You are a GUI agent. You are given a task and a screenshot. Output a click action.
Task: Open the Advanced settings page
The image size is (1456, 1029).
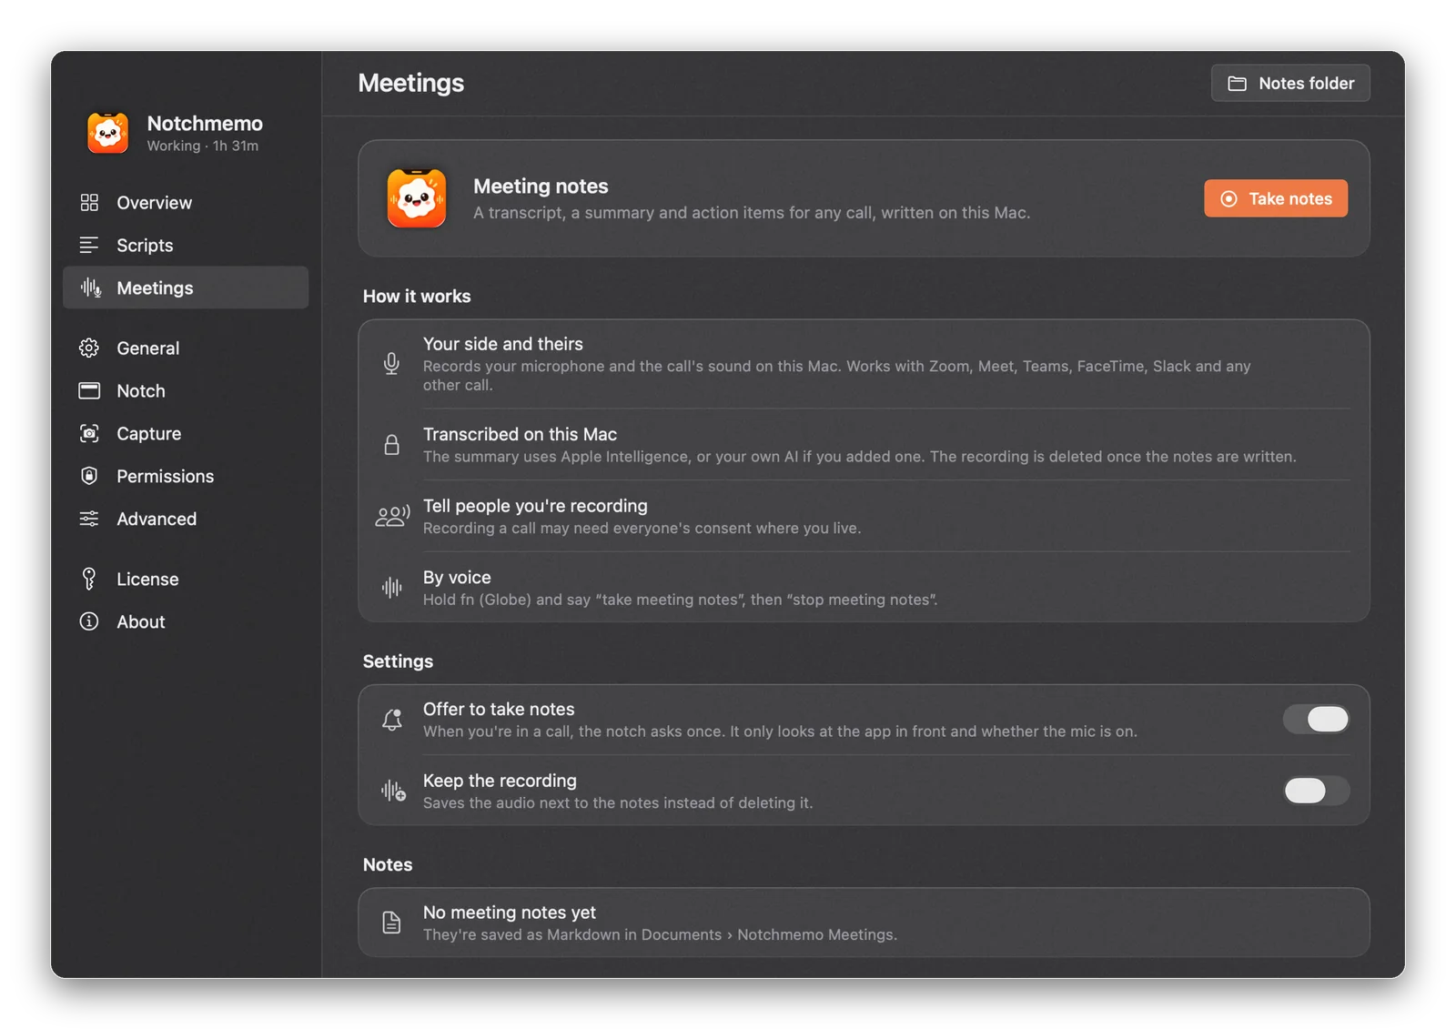186,519
